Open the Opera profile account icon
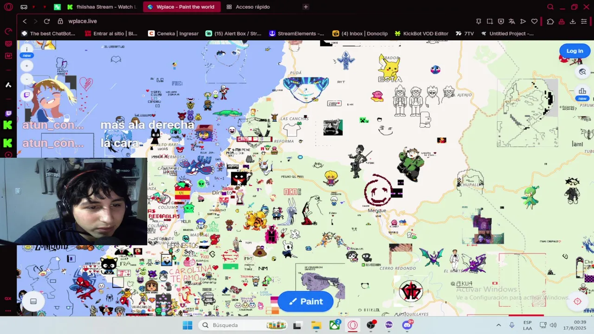The image size is (594, 334). pos(562,21)
